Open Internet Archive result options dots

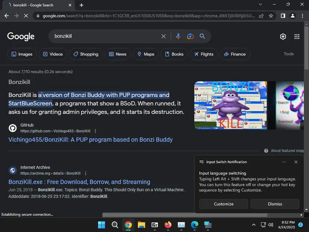coord(85,173)
